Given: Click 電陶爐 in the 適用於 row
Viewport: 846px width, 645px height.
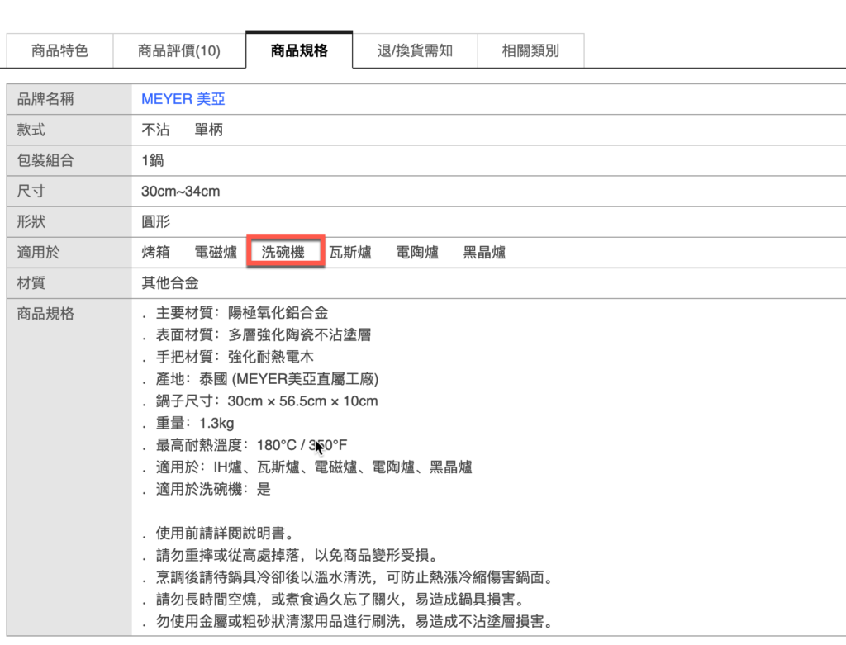Looking at the screenshot, I should 417,253.
